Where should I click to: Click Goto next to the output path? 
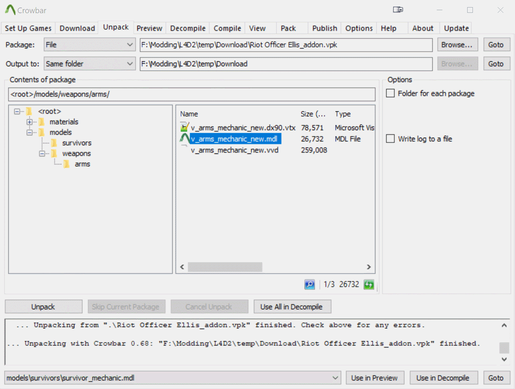click(x=496, y=64)
